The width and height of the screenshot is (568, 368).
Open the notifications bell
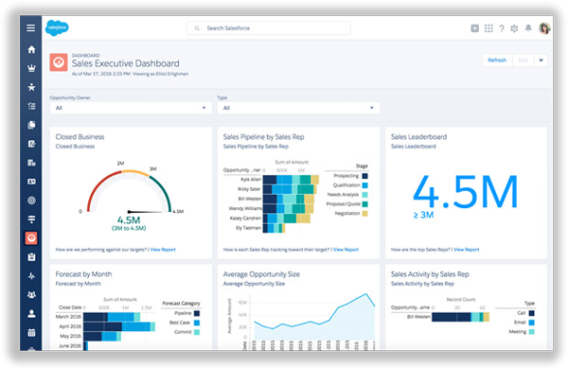click(x=528, y=27)
